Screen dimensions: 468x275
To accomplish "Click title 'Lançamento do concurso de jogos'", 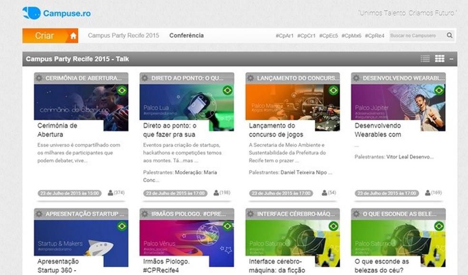I will click(x=276, y=130).
